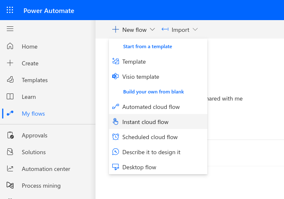Click the My flows icon

tap(10, 113)
